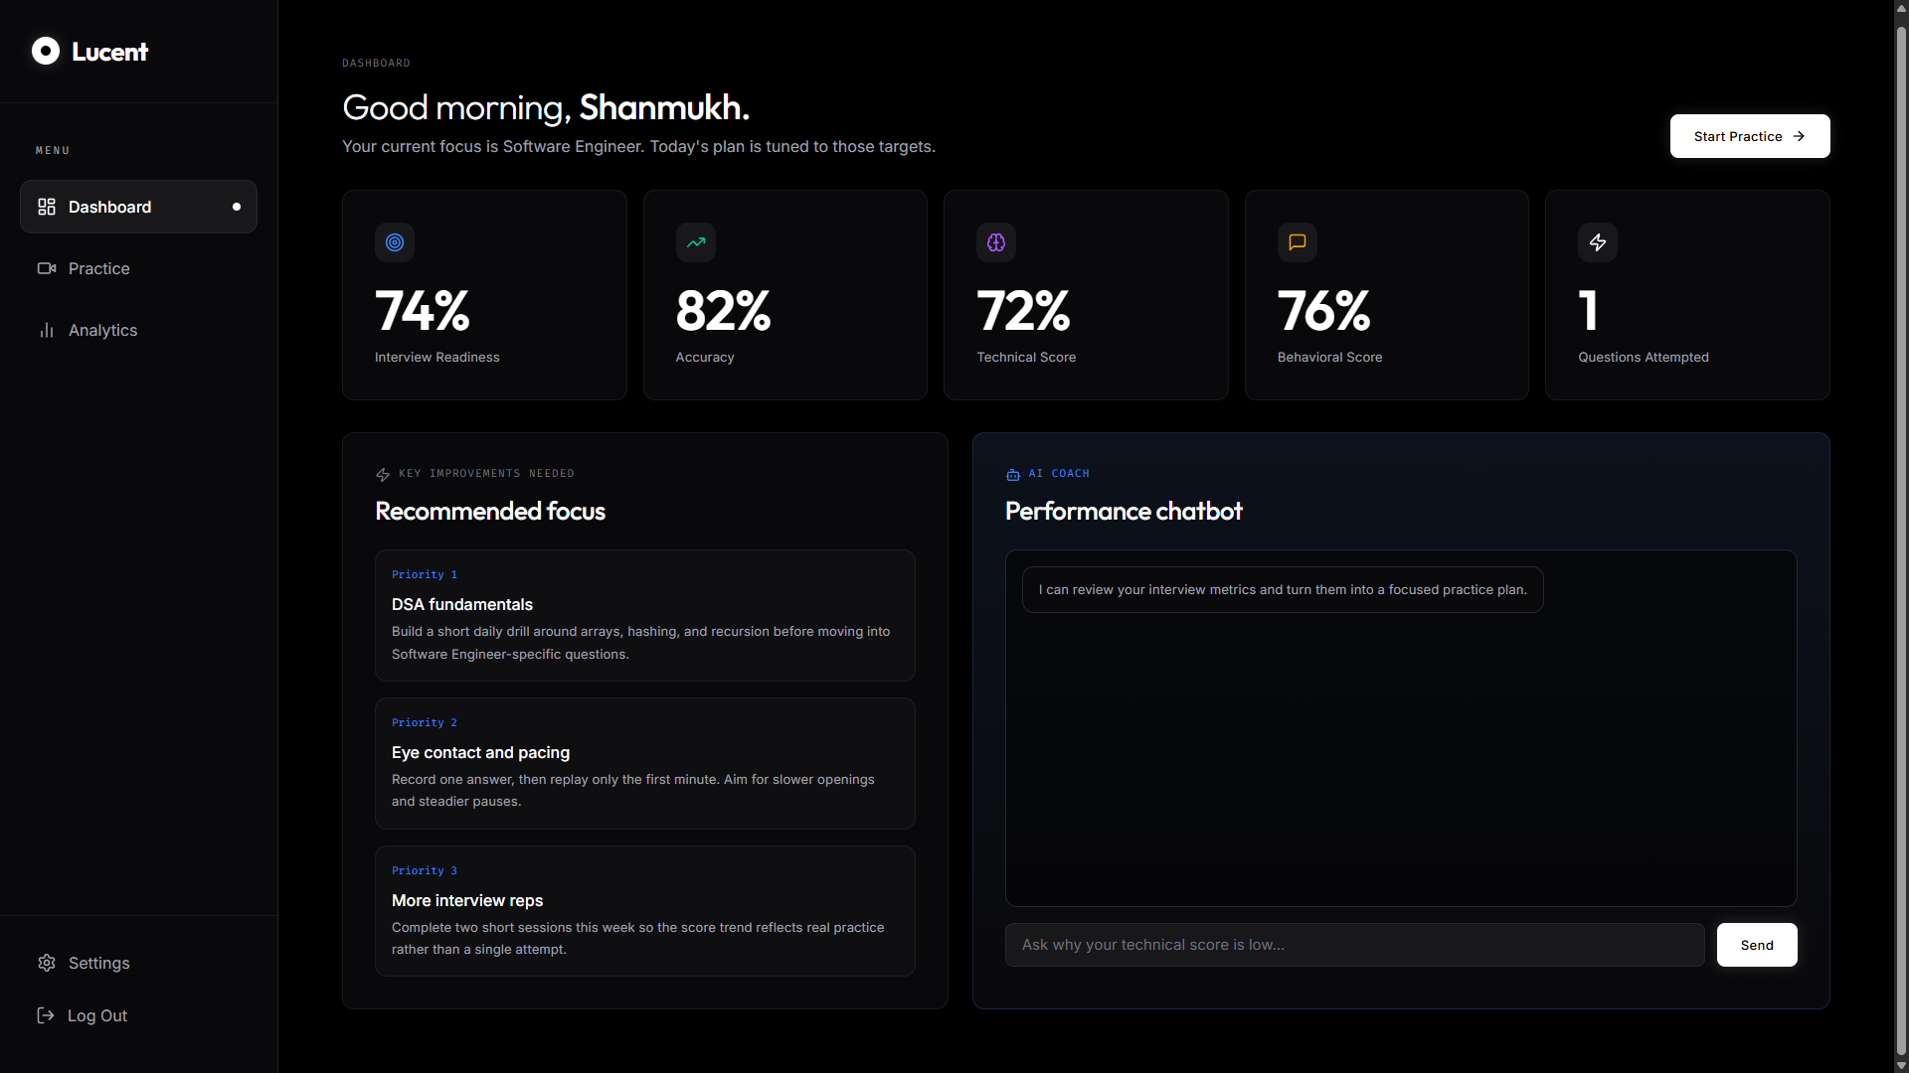The width and height of the screenshot is (1909, 1073).
Task: Click the chatbot's intro message bubble
Action: point(1282,590)
